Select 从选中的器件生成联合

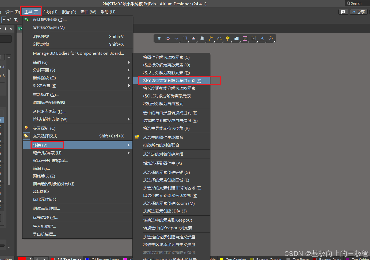[171, 137]
